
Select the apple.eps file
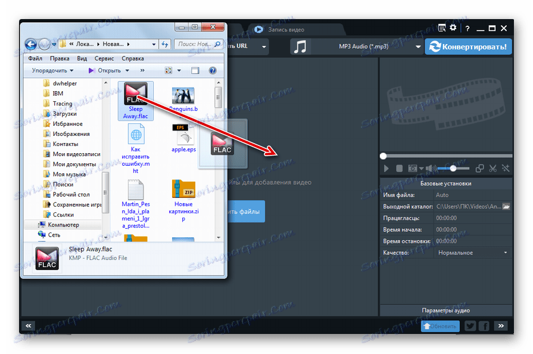point(183,139)
